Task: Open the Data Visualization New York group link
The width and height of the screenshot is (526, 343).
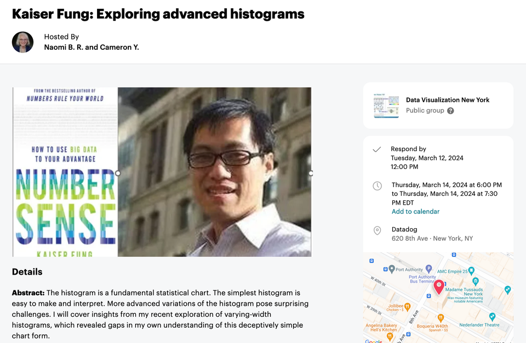Action: point(448,100)
